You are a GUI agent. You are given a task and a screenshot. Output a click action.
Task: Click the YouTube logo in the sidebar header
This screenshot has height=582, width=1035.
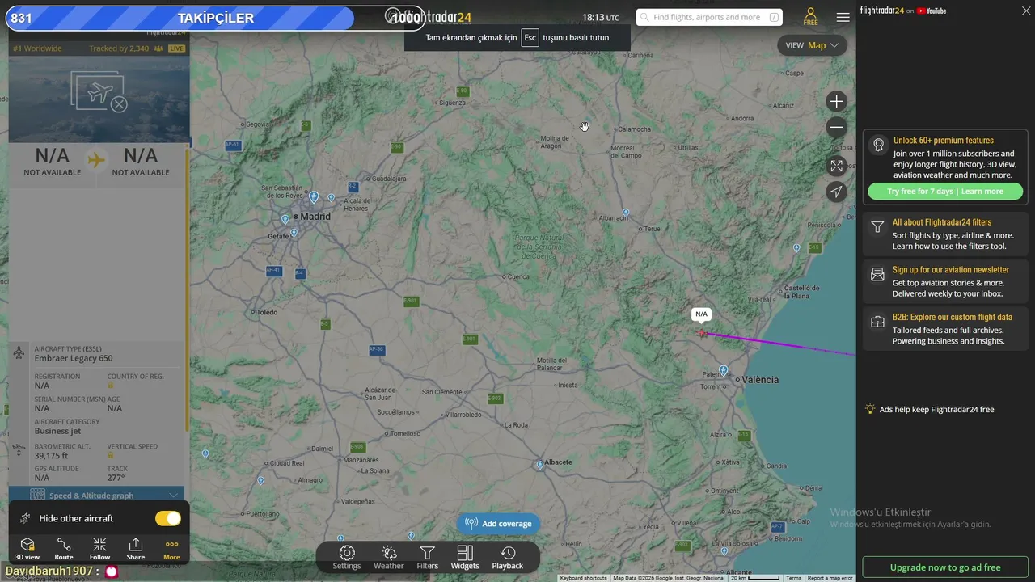point(931,11)
